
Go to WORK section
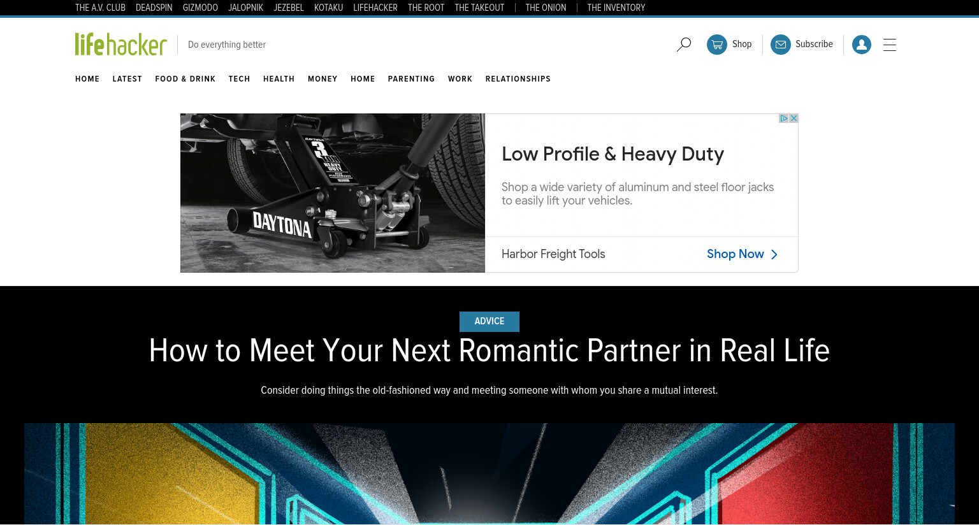460,79
